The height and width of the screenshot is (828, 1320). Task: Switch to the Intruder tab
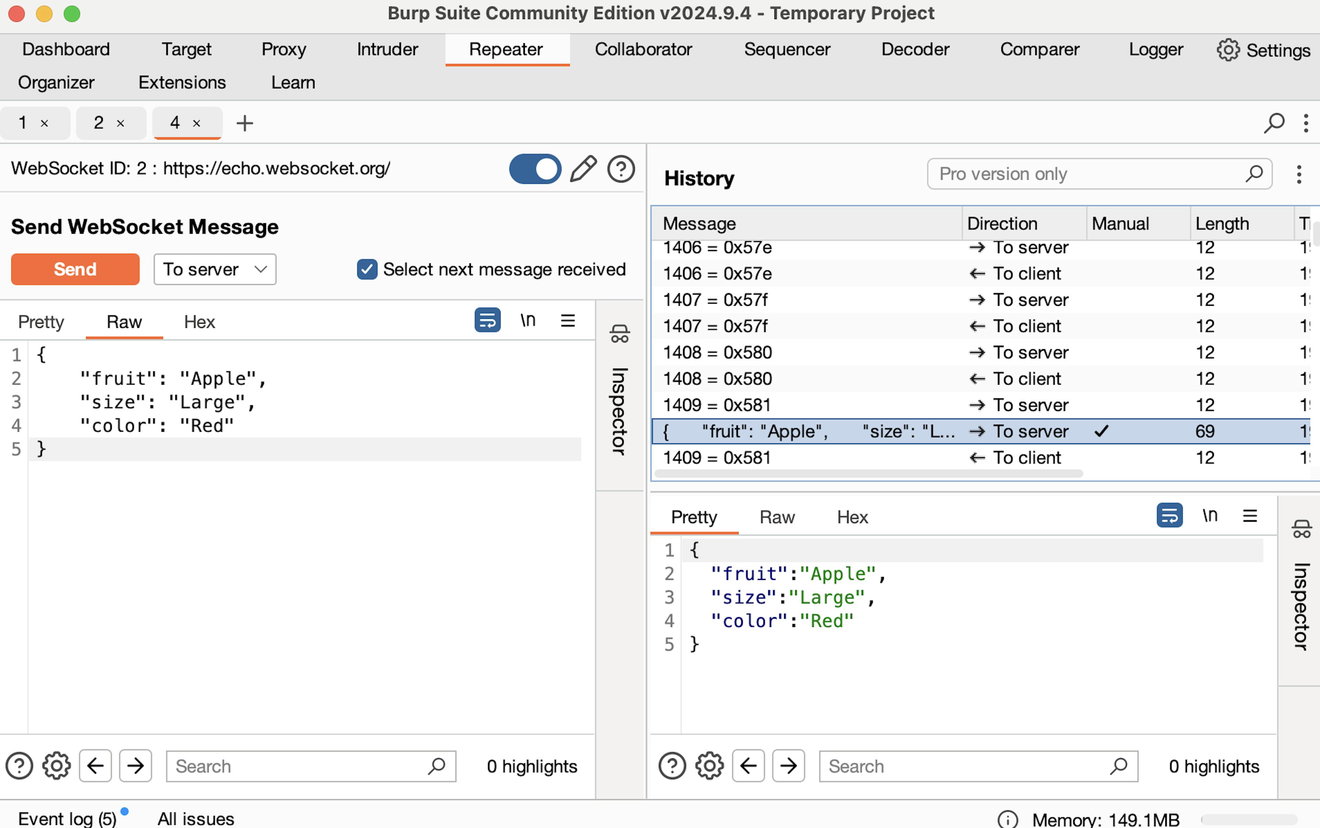point(387,49)
